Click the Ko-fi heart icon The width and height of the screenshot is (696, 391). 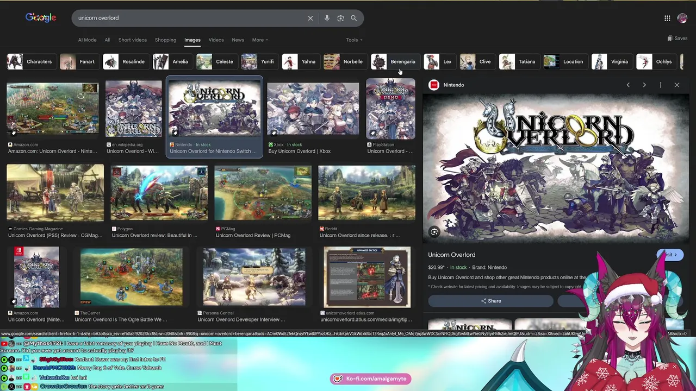(338, 379)
